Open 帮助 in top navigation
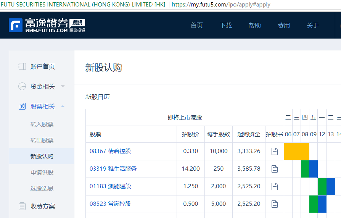This screenshot has height=218, width=341. 255,25
